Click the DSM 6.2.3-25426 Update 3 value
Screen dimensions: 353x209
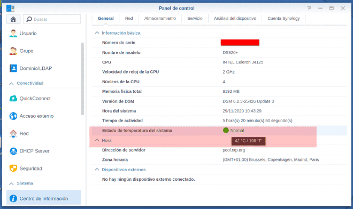248,101
